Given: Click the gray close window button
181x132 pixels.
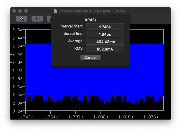Looking at the screenshot, I should click(x=14, y=11).
